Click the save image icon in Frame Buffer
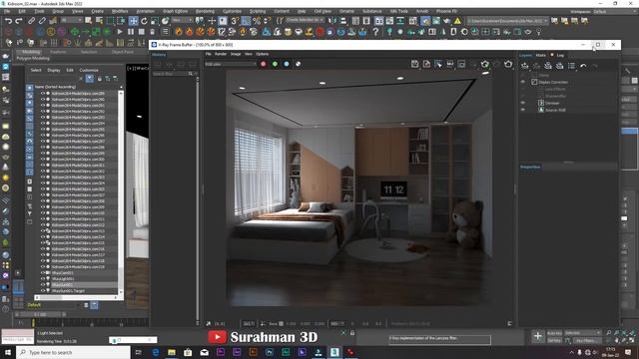This screenshot has width=639, height=359. coord(415,64)
